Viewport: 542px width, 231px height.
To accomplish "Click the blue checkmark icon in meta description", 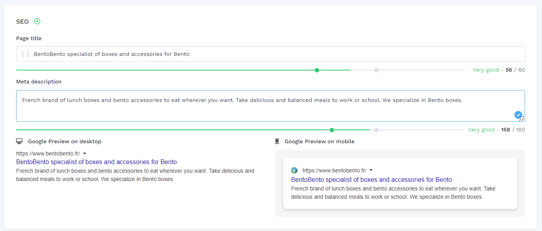I will [518, 115].
